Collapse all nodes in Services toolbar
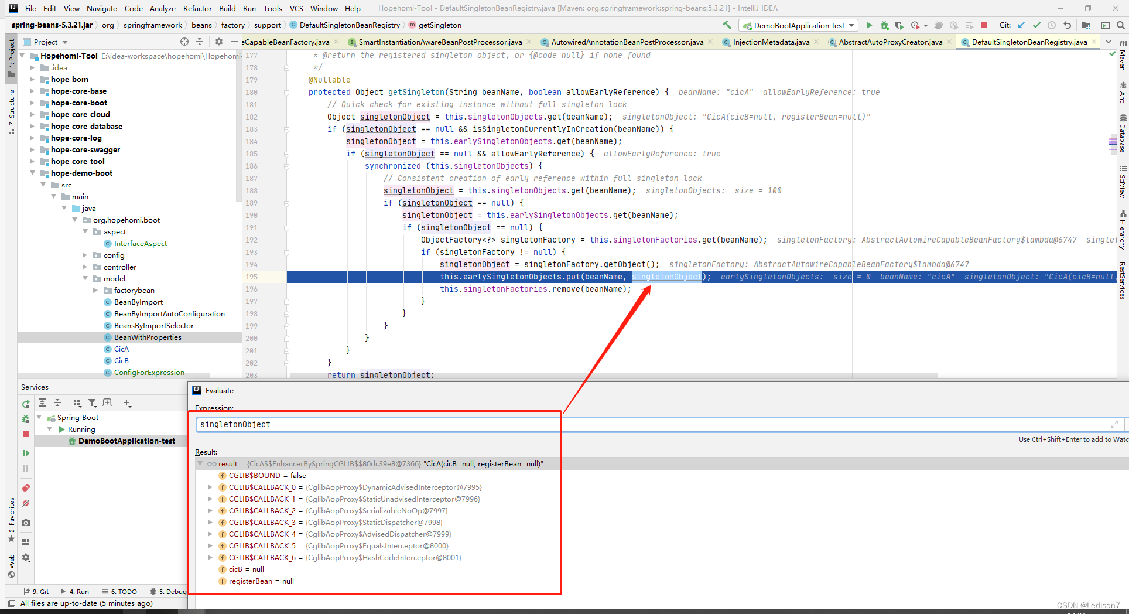 (57, 402)
